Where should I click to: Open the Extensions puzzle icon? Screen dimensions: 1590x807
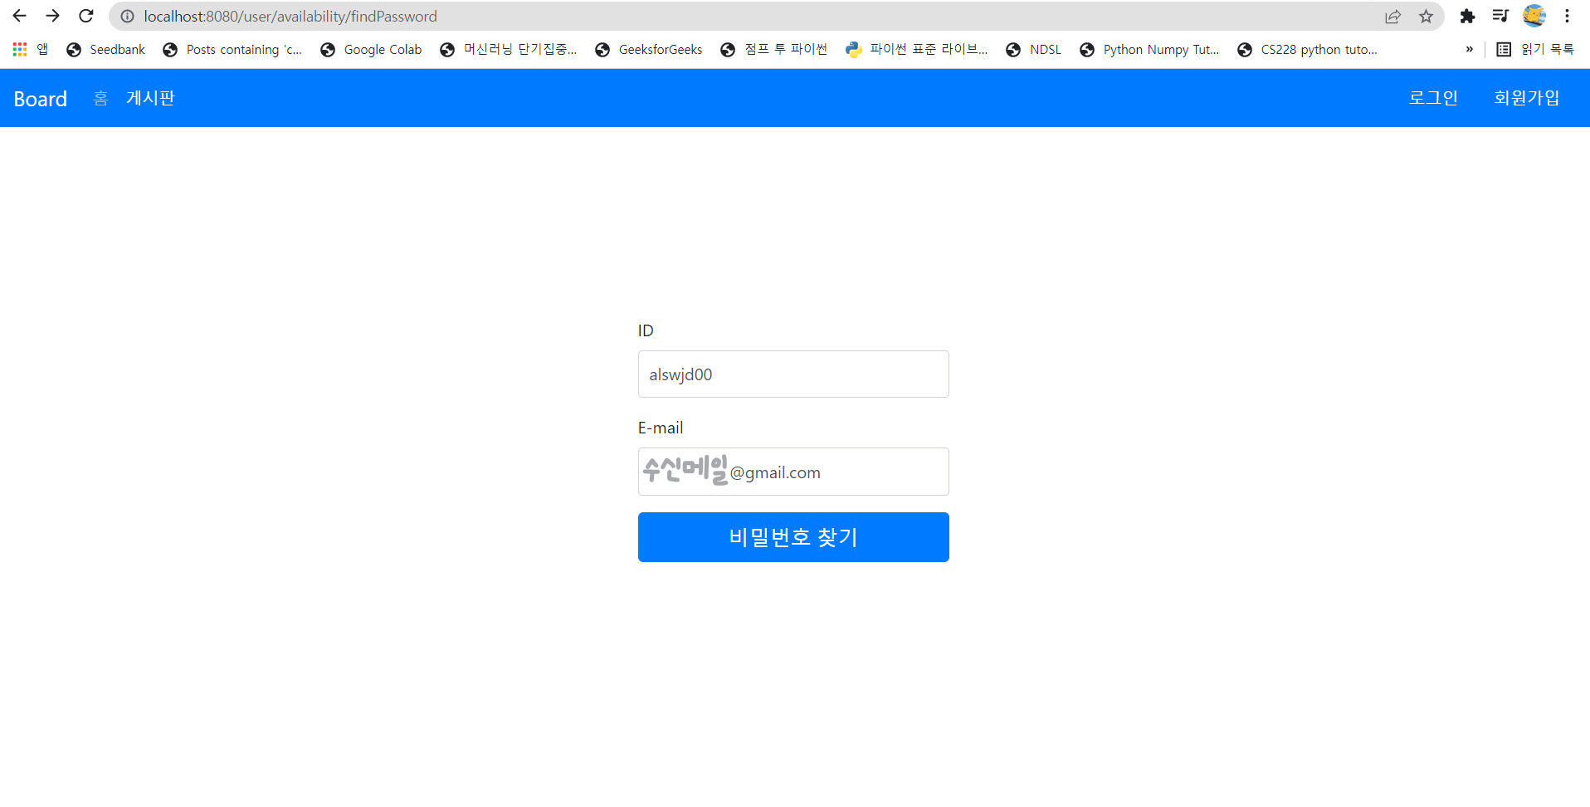1467,16
